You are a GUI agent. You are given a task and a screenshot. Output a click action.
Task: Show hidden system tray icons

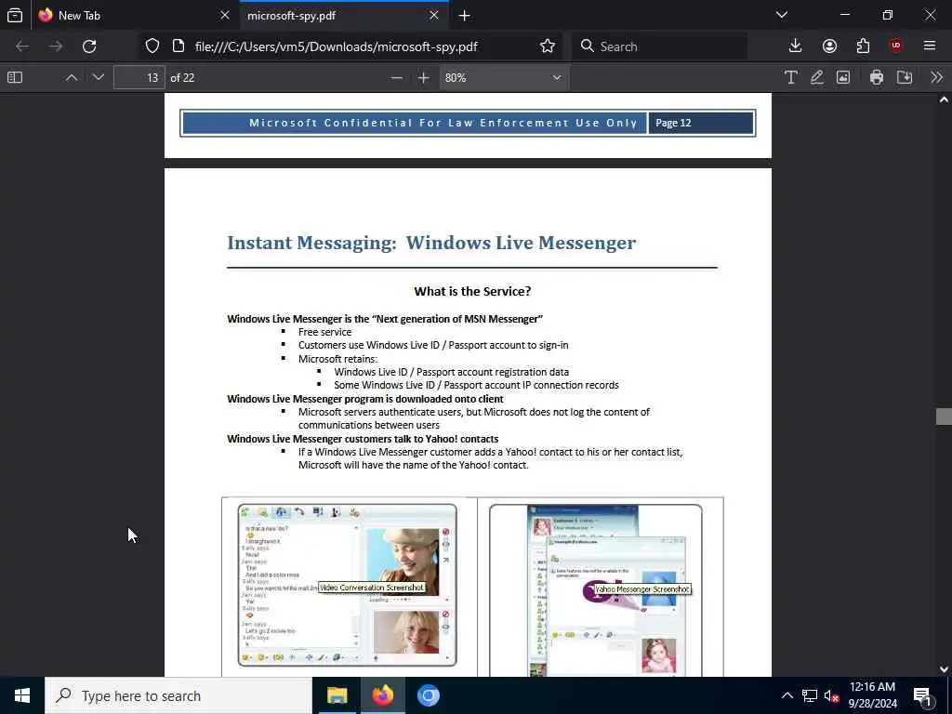pos(787,695)
